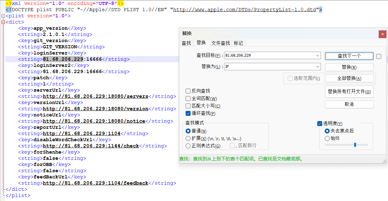Collapse the plist fold marker in the margin
The image size is (388, 201).
(x=3, y=16)
